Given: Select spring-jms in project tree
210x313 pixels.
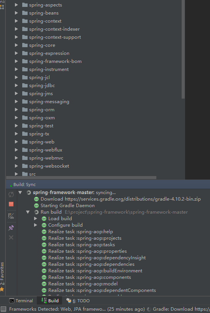Looking at the screenshot, I should click(41, 94).
